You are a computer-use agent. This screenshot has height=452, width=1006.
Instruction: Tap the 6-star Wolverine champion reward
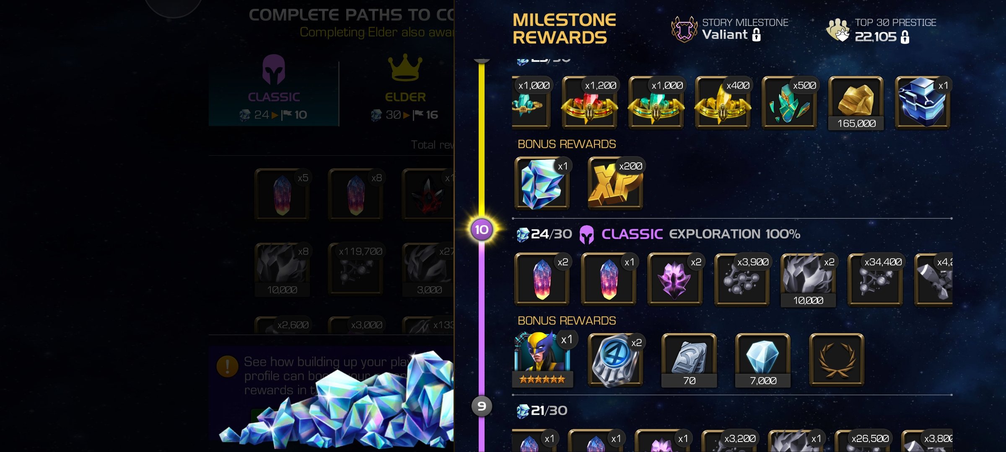coord(542,359)
